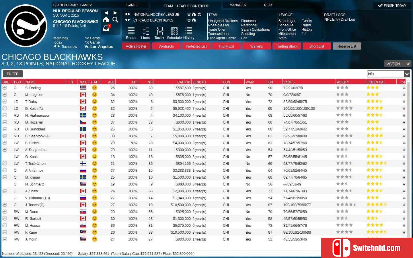Toggle dressed status for T. Teräväinen

click(x=5, y=163)
